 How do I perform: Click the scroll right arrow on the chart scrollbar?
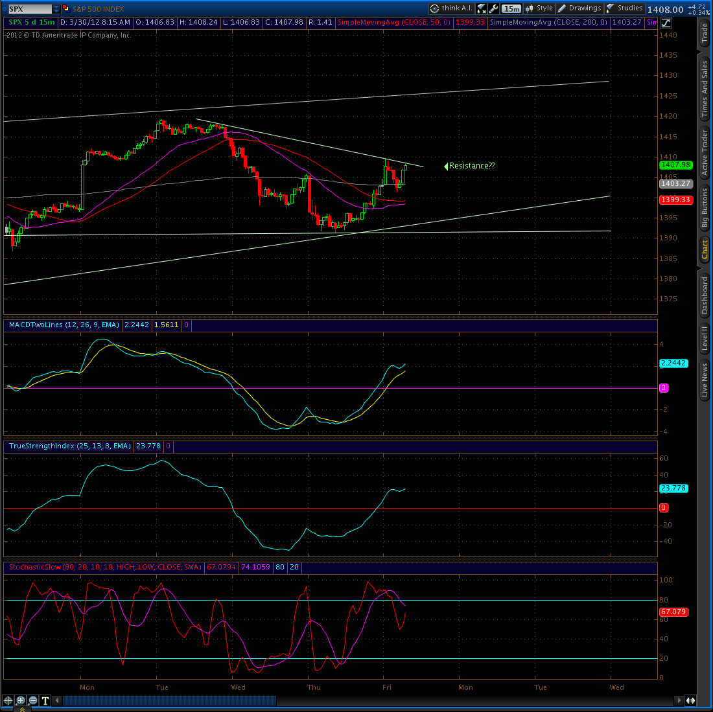679,700
